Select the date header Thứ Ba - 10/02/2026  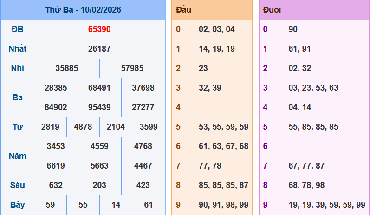[83, 10]
